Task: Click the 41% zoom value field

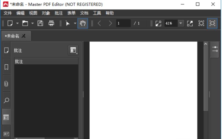Action: (x=171, y=23)
